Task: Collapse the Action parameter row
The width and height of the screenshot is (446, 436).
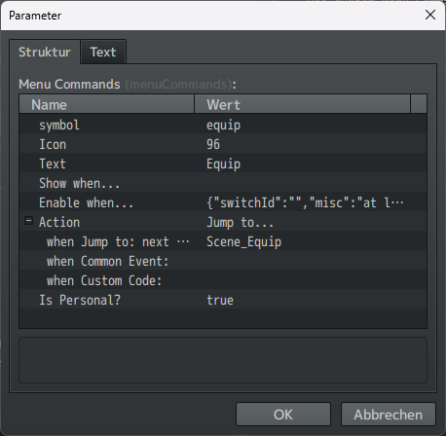Action: coord(28,221)
